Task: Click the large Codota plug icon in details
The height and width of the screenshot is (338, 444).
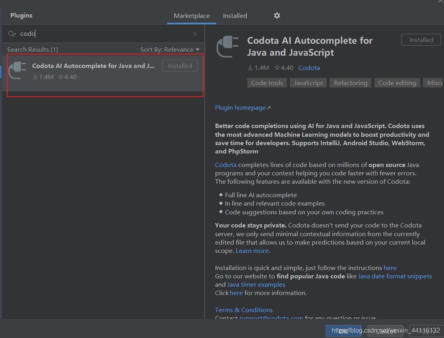Action: [x=228, y=47]
